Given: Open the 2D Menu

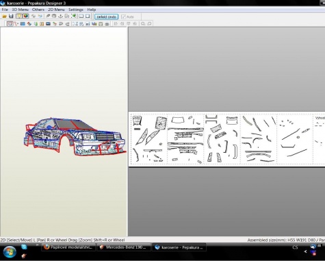Looking at the screenshot, I should pos(56,10).
